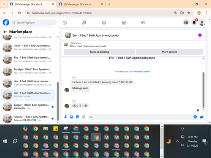
Task: Attach a file with the photo icon
Action: [71, 117]
